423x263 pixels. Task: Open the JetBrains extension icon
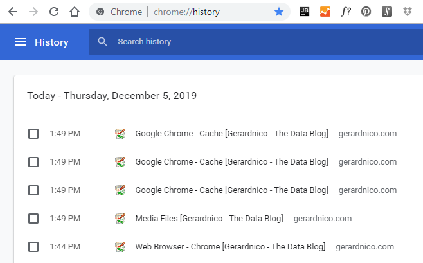point(305,12)
